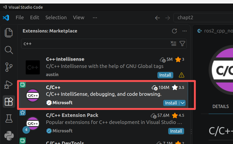The image size is (233, 144).
Task: Install the Microsoft C/C++ extension
Action: (x=171, y=103)
